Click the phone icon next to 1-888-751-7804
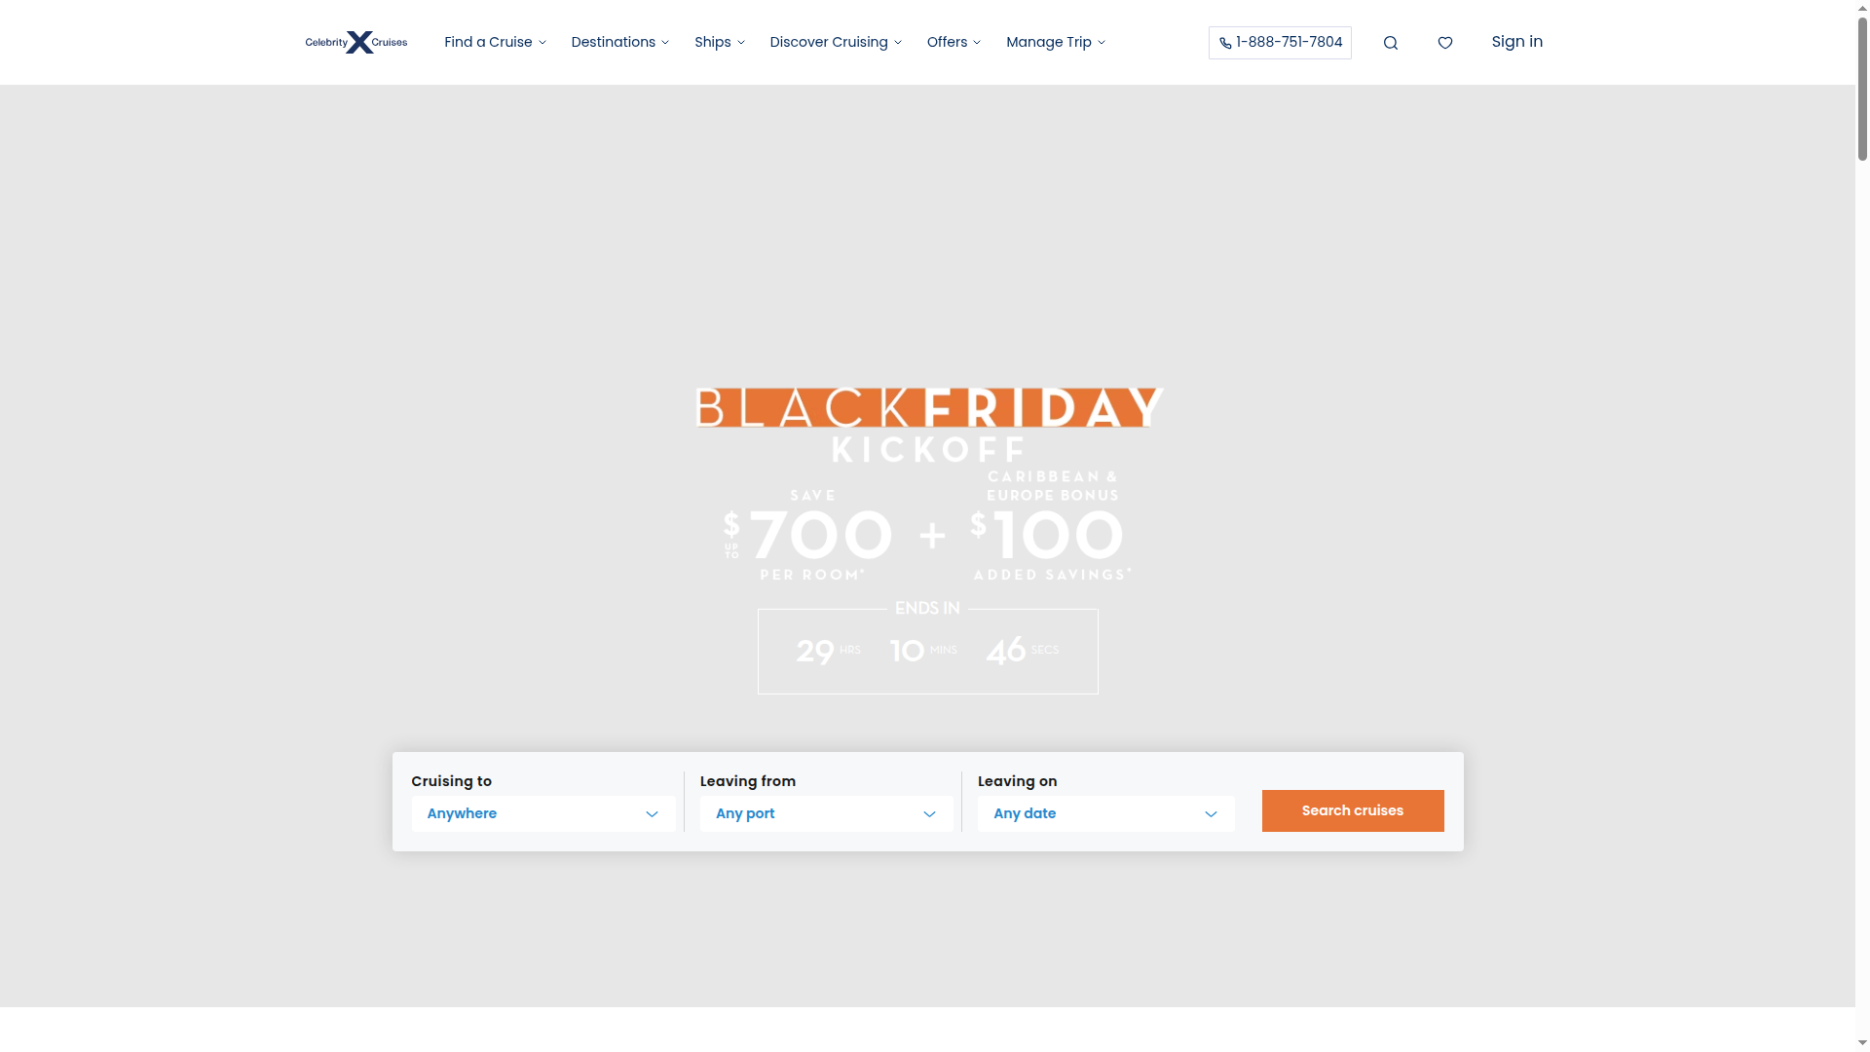Screen dimensions: 1870x1052 pos(1224,42)
